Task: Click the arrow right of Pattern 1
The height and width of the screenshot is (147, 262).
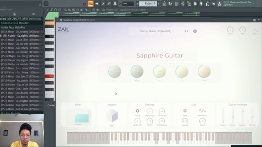Action: point(159,4)
